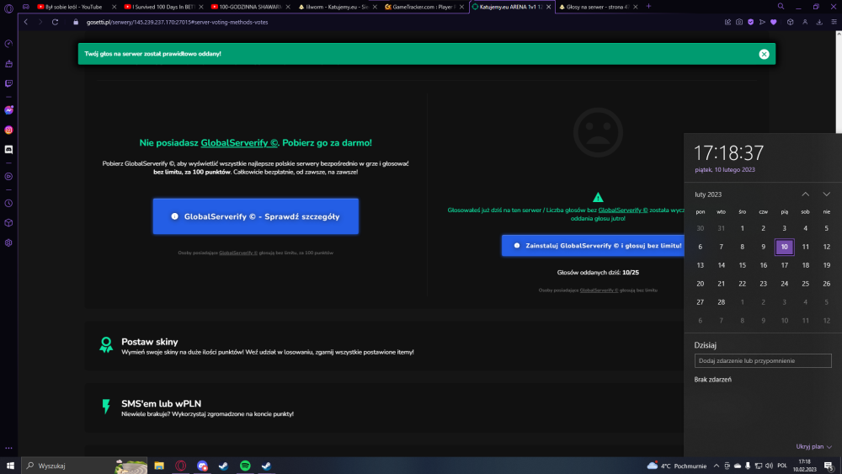The height and width of the screenshot is (474, 842).
Task: Show hidden system tray icons
Action: [x=717, y=466]
